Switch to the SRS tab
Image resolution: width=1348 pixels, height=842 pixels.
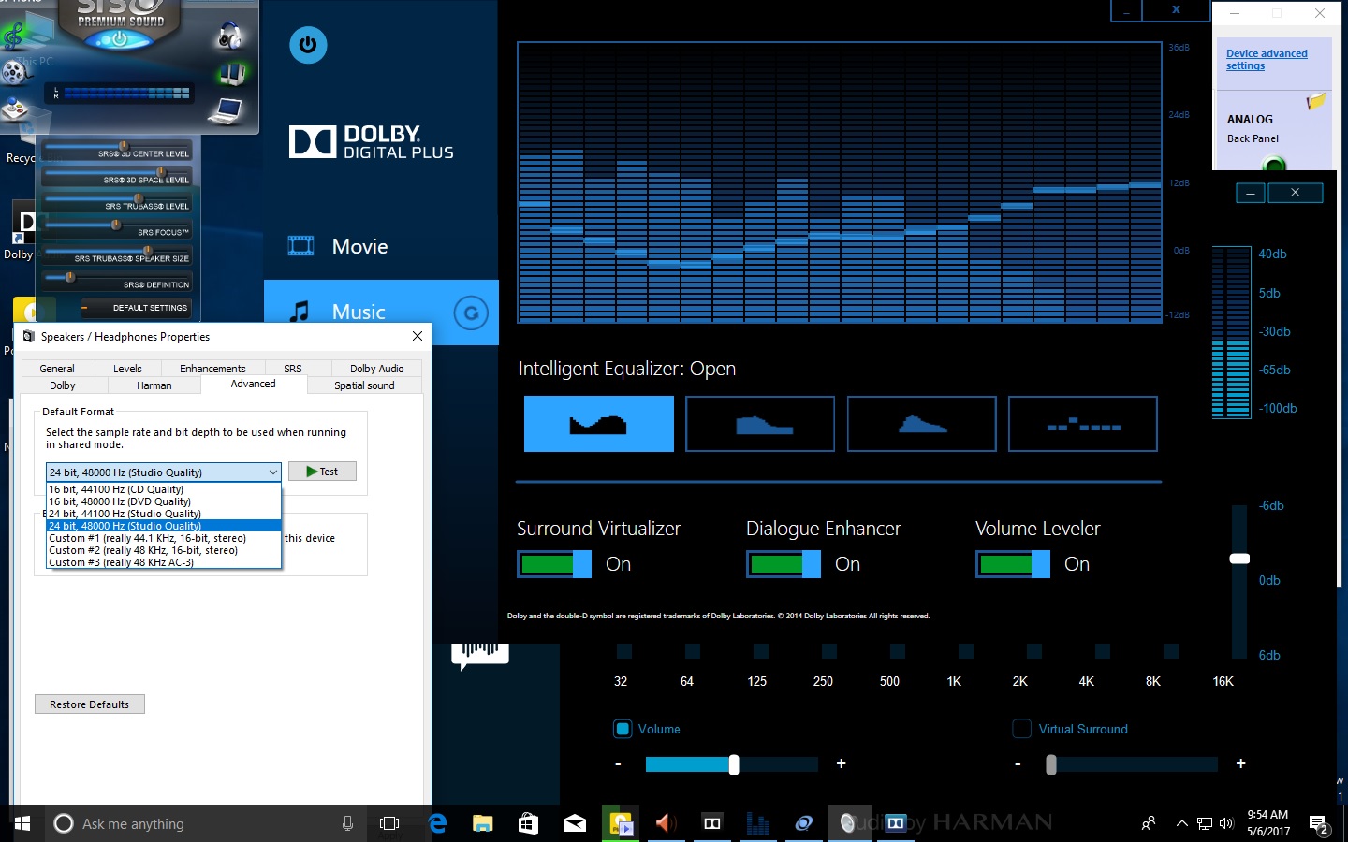(x=293, y=369)
